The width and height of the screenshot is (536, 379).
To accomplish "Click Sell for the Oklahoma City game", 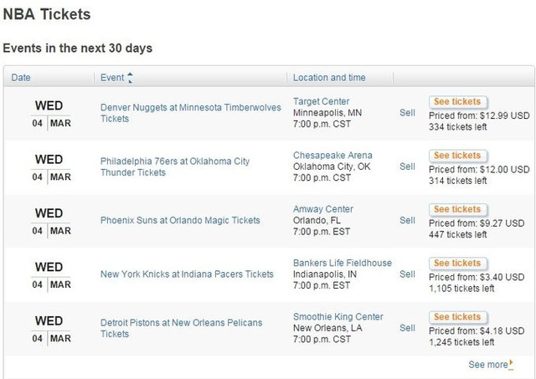I will click(407, 166).
